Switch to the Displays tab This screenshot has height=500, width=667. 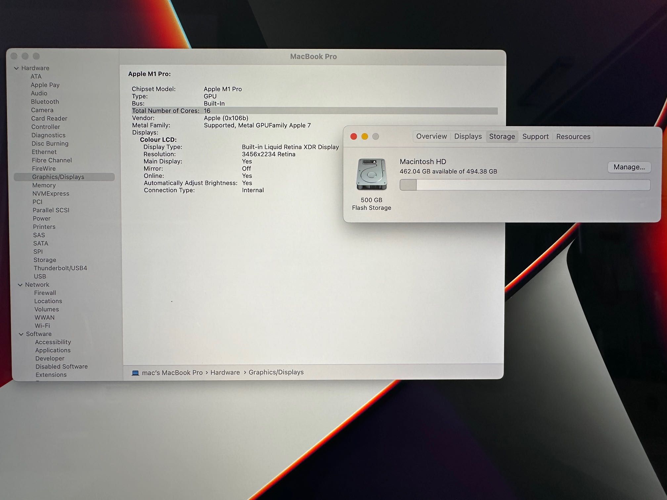pos(468,136)
